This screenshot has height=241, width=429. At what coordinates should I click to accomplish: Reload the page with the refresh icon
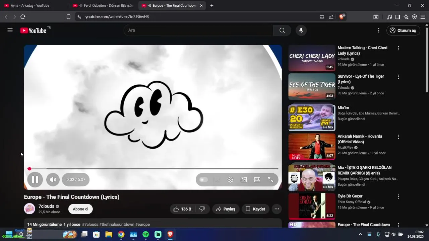click(x=23, y=17)
